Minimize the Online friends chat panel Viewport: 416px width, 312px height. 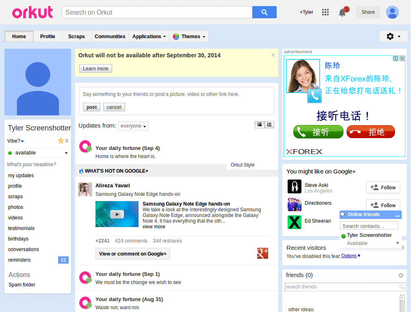[397, 215]
